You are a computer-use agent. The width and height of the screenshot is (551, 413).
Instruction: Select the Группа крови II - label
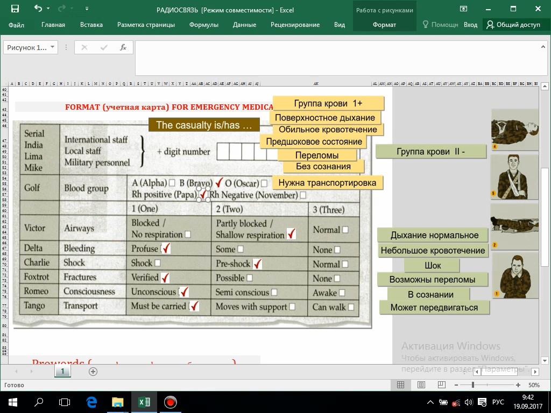tap(431, 152)
